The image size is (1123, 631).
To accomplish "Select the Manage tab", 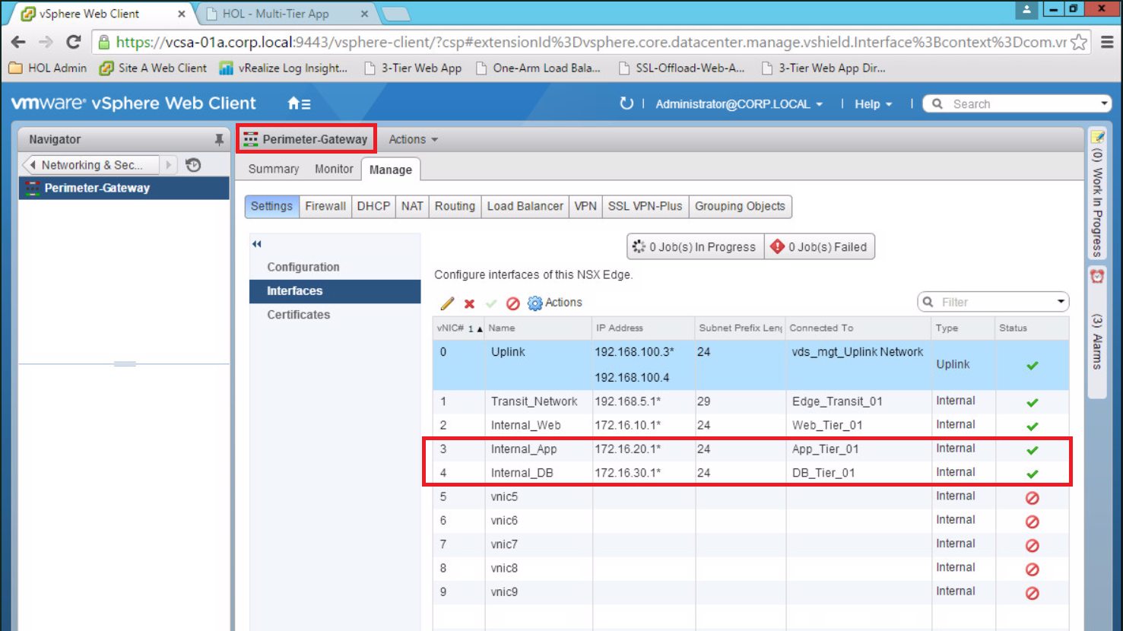I will (391, 170).
